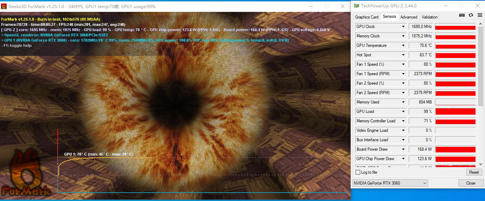The image size is (485, 201).
Task: Click the Fan 1 Speed (%) graph bar
Action: [455, 64]
